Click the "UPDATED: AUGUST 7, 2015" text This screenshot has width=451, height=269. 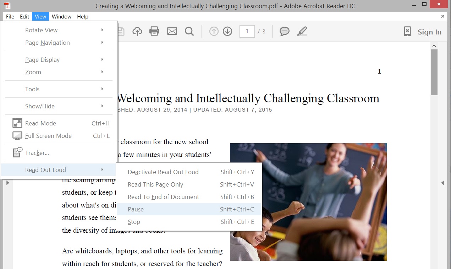click(x=232, y=110)
